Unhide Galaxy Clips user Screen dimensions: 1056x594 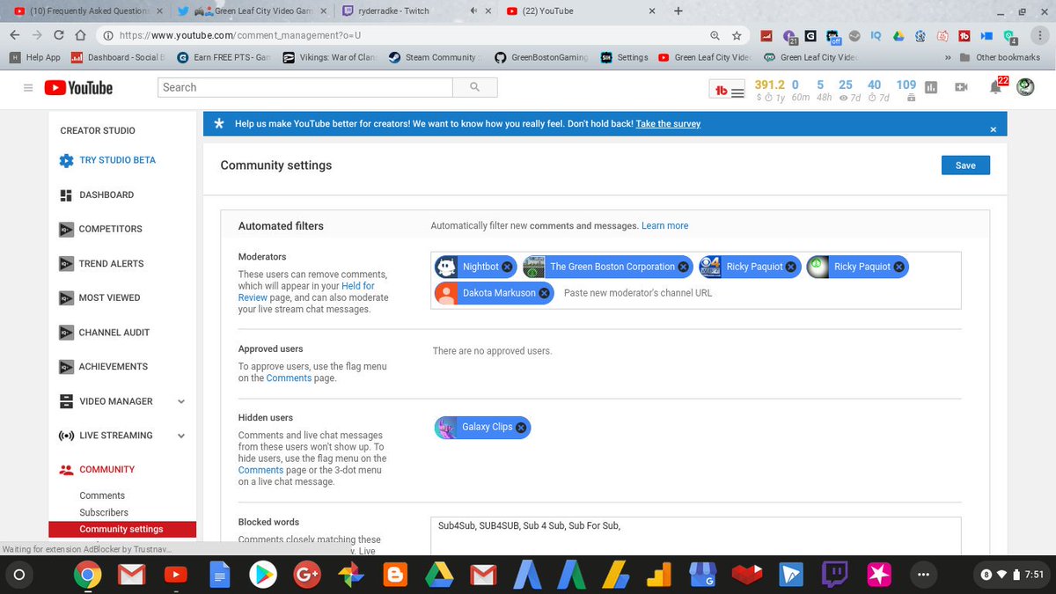click(521, 427)
